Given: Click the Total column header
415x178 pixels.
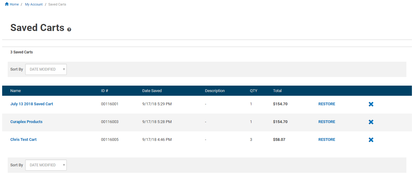Looking at the screenshot, I should (277, 91).
